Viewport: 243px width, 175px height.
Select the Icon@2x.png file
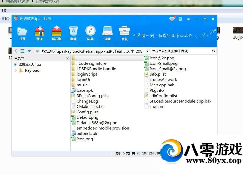coord(162,58)
